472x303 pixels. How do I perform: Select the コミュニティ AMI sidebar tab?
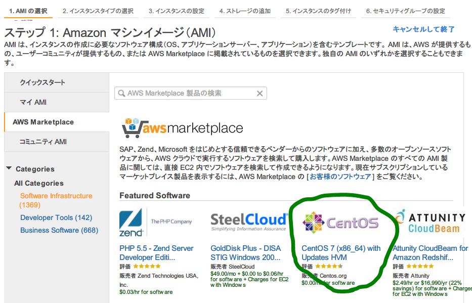[57, 142]
